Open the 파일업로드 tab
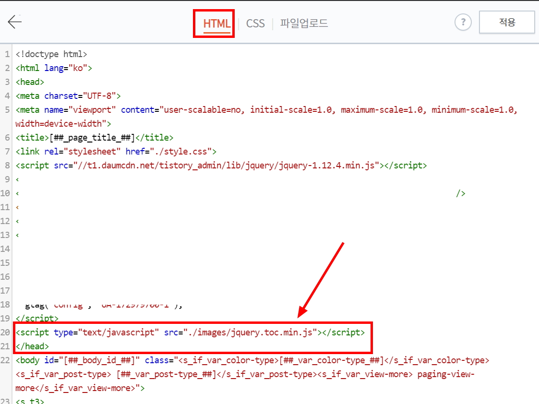 click(x=304, y=24)
